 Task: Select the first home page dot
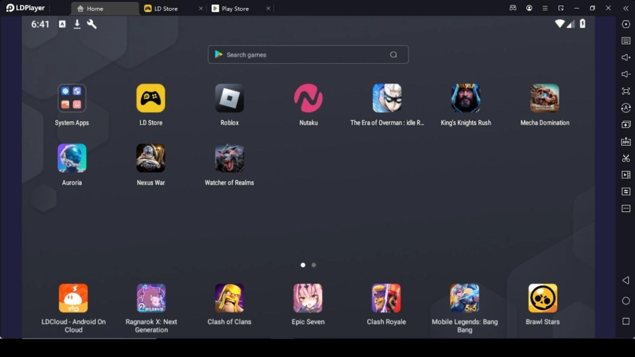pyautogui.click(x=303, y=265)
